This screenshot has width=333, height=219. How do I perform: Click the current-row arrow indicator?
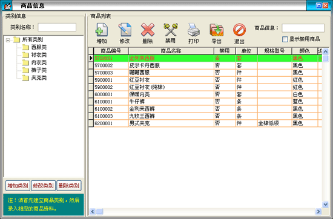click(x=91, y=58)
